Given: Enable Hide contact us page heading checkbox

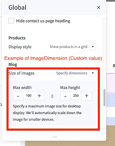Looking at the screenshot, I should pos(11,21).
